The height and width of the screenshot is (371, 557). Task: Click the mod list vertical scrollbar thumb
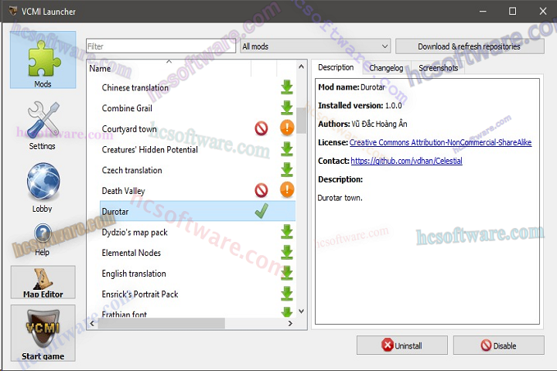(301, 121)
